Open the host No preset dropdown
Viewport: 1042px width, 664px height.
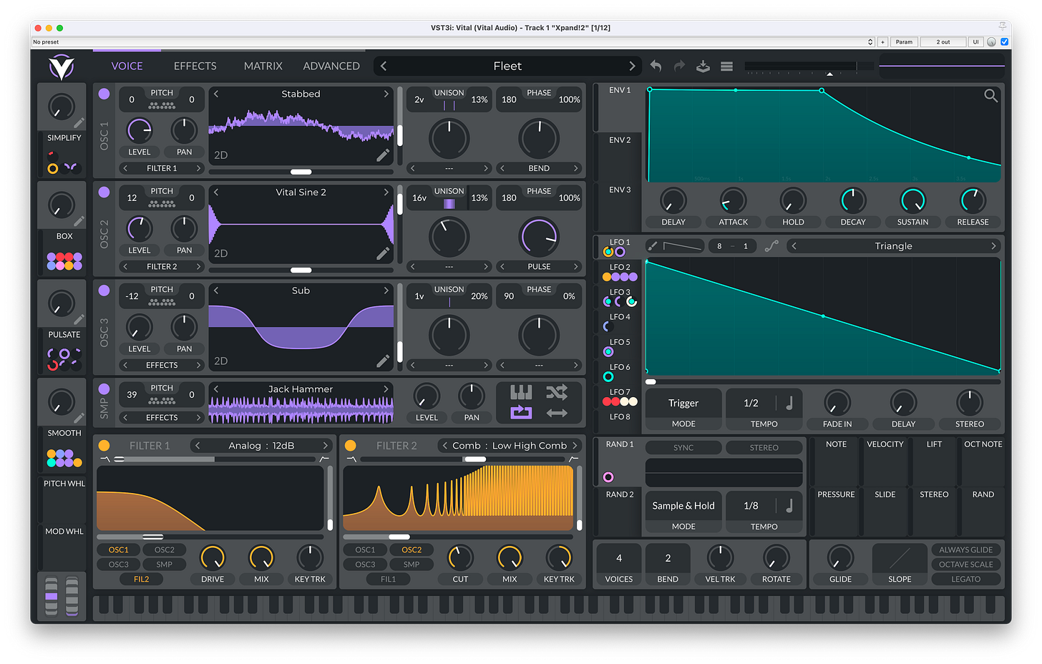click(x=453, y=42)
